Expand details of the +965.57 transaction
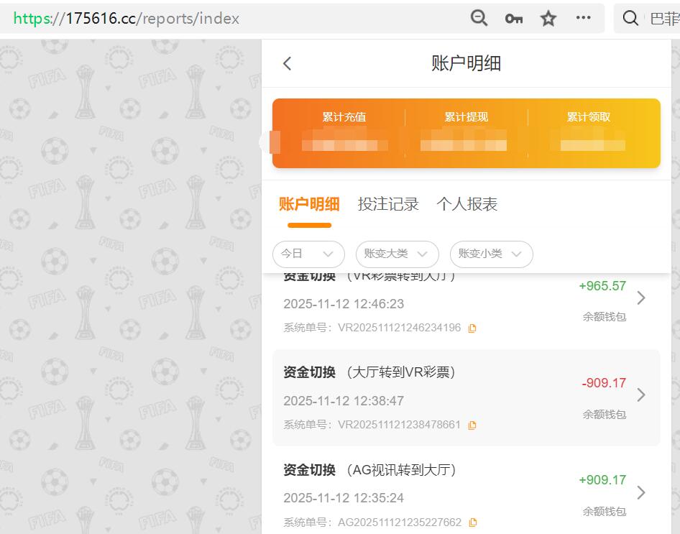This screenshot has height=534, width=680. 641,298
